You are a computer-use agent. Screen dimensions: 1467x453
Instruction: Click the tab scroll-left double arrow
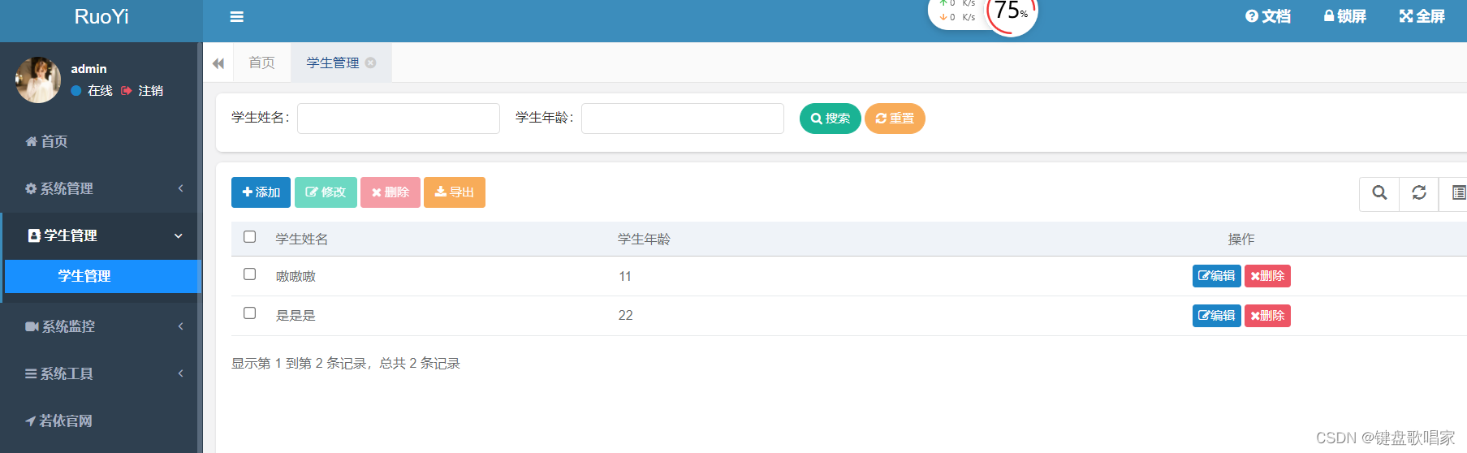click(218, 63)
